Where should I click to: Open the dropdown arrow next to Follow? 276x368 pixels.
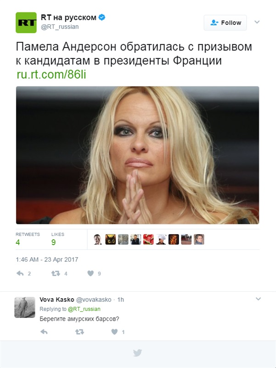coord(257,22)
